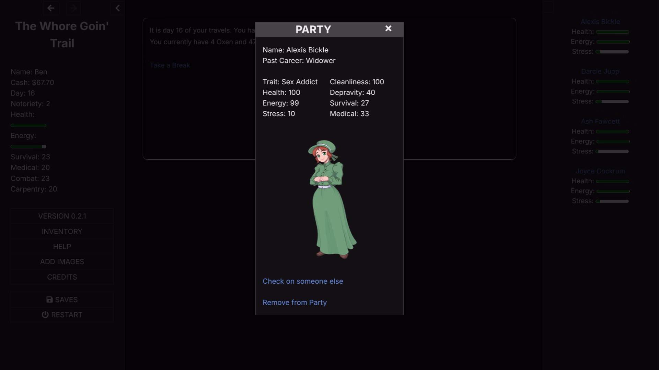Click the 'Medical: 33' stat in dialog

(x=349, y=114)
